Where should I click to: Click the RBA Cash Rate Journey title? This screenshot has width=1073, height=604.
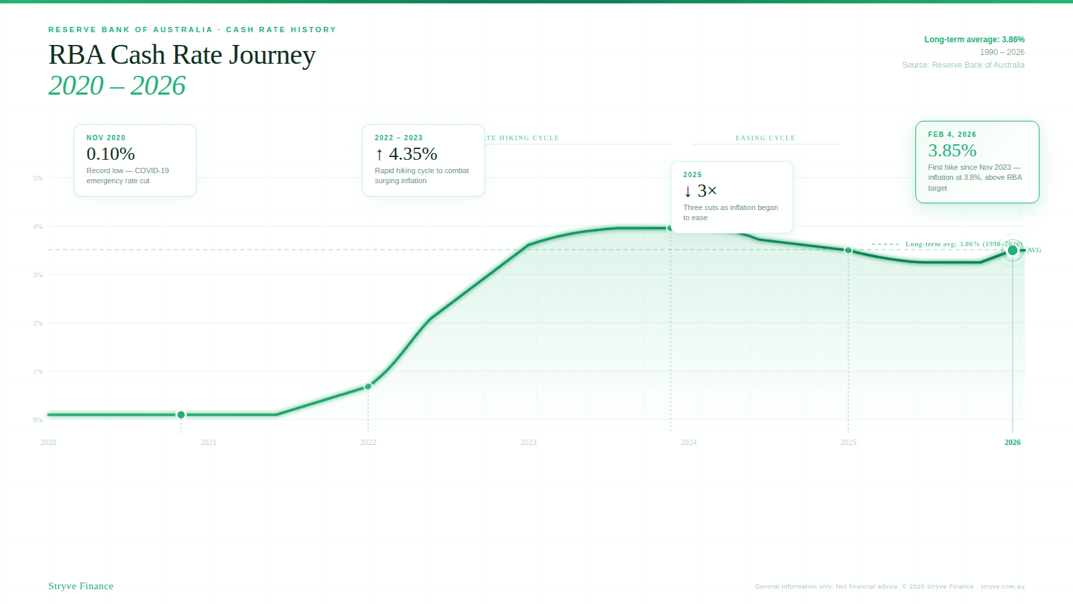[182, 55]
